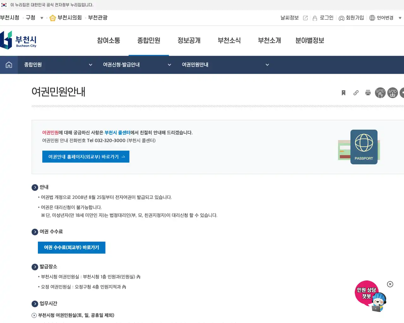This screenshot has height=323, width=404.
Task: Click the 발급장소 section heading
Action: (48, 267)
